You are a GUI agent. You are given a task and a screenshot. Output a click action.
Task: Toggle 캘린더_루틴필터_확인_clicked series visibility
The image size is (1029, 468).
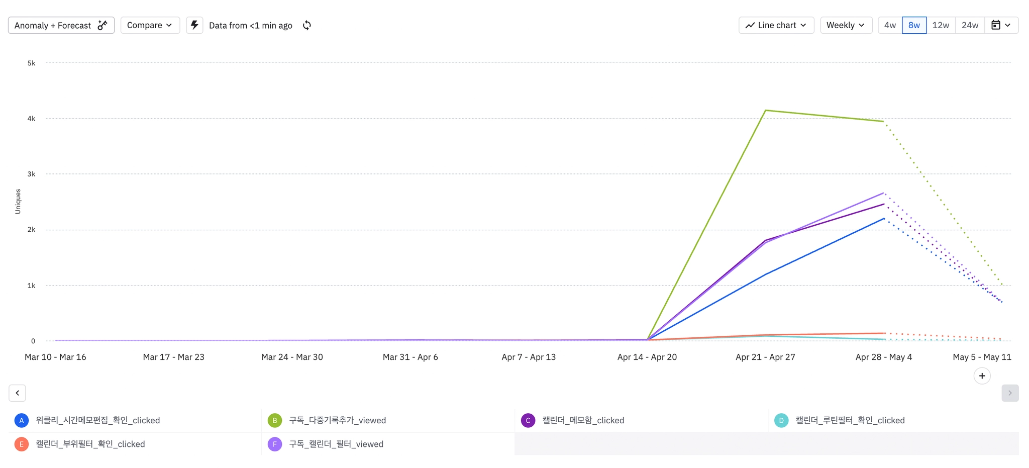point(850,420)
